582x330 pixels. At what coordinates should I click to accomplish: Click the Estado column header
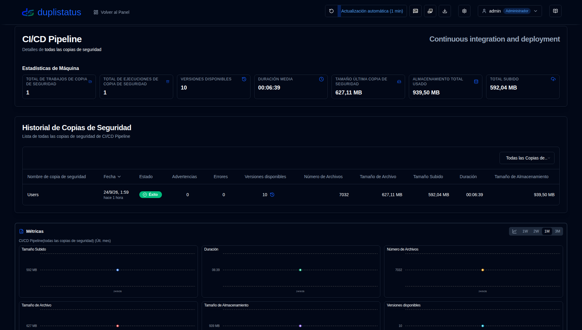[x=146, y=177]
